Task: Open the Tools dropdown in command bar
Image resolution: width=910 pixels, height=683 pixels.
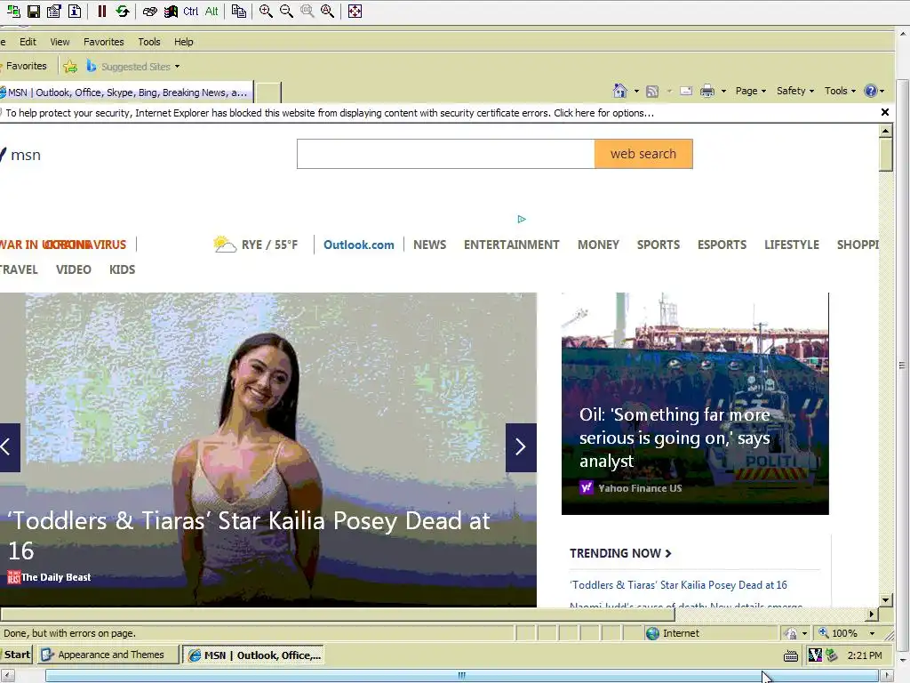Action: click(840, 91)
